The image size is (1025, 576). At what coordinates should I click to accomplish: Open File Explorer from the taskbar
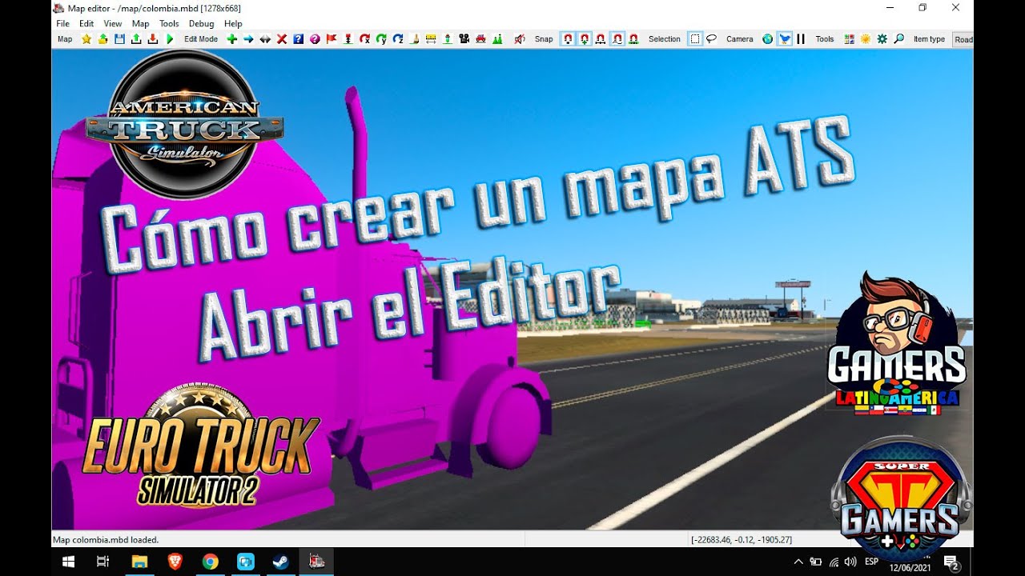pos(139,562)
